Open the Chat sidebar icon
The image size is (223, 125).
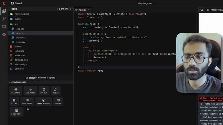[x=4, y=27]
